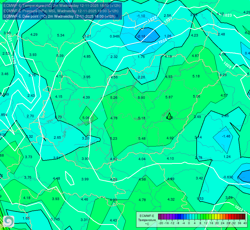The height and width of the screenshot is (230, 250).
Task: Click the 2.32 temperature value
Action: click(x=114, y=57)
